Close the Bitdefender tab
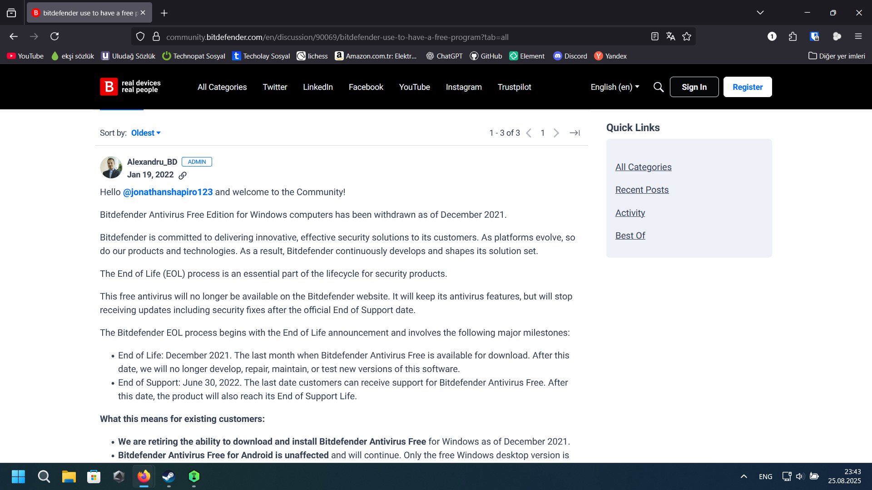 (x=143, y=13)
